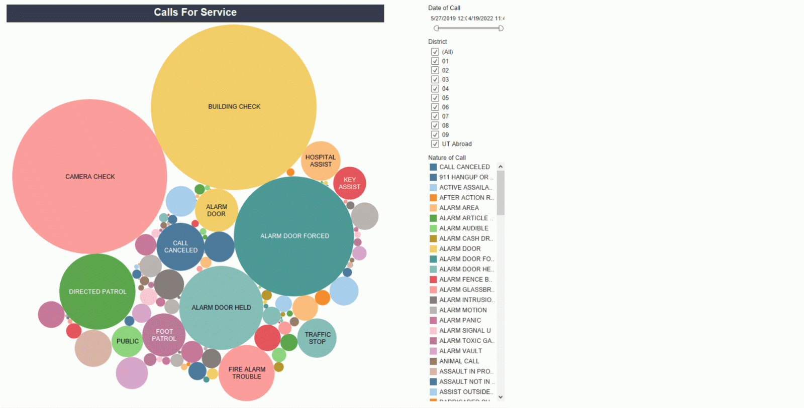Click the TRAFFIC STOP bubble

point(317,338)
